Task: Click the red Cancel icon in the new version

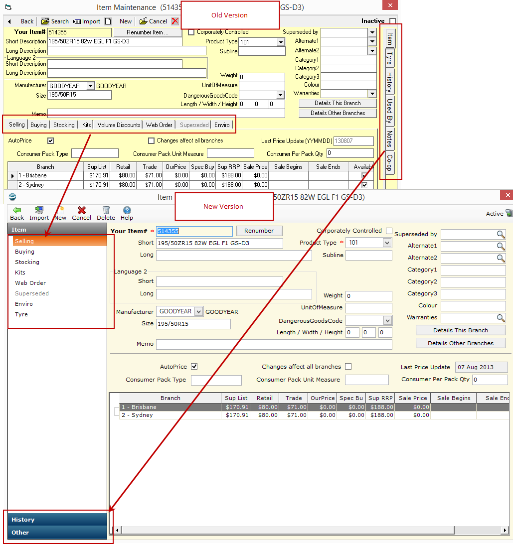Action: [x=82, y=210]
